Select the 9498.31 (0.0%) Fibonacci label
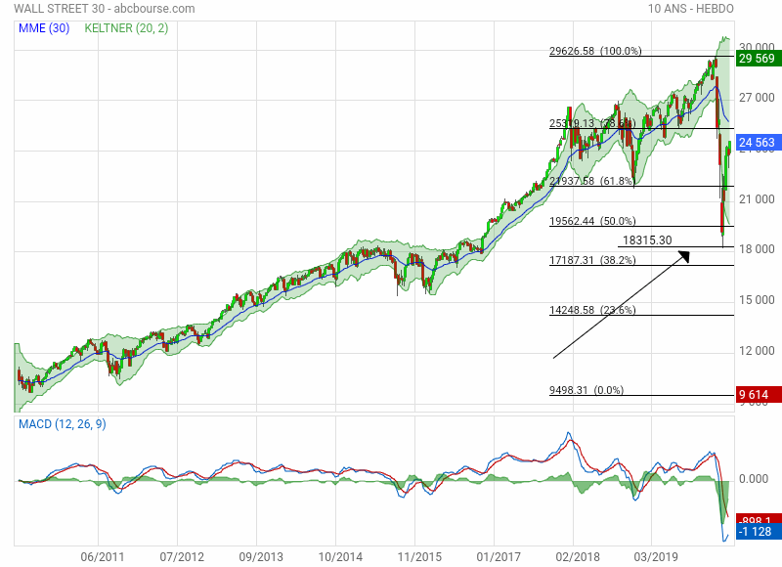The width and height of the screenshot is (782, 567). (x=586, y=390)
